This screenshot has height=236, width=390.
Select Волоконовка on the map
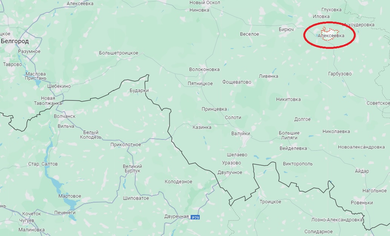(204, 70)
